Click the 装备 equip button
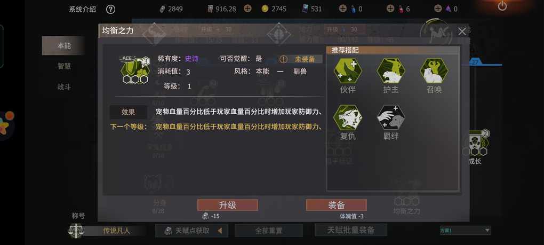Screen dimensions: 544x245 click(x=336, y=205)
